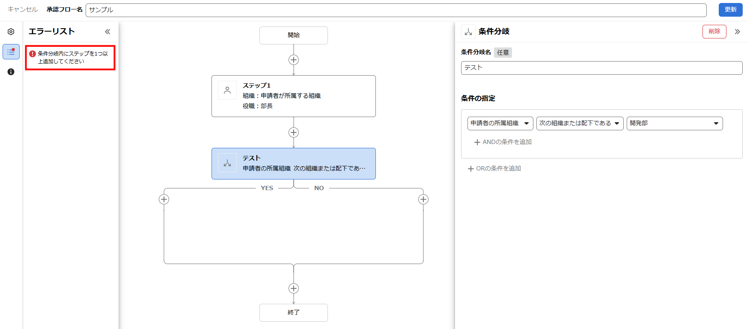The image size is (747, 329).
Task: Select the error list sidebar icon
Action: [11, 52]
